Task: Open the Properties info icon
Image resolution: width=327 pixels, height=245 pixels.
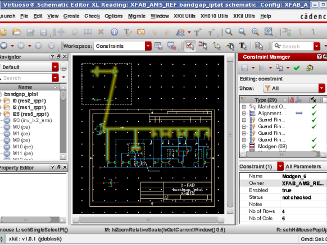Action: click(114, 32)
